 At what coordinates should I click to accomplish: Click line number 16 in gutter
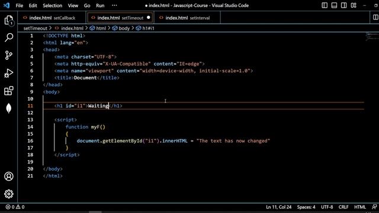tap(30, 141)
